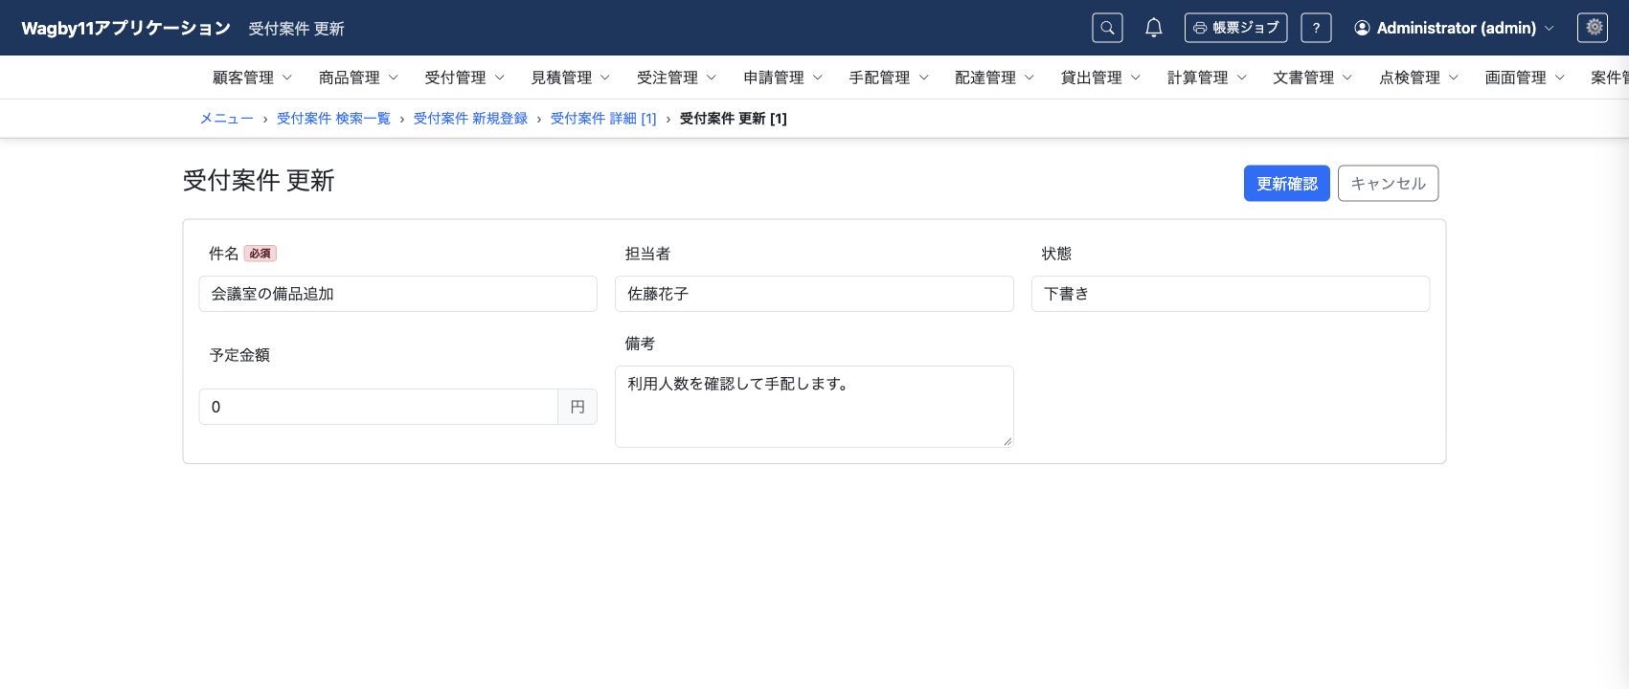
Task: Expand the 受注管理 menu
Action: (676, 78)
